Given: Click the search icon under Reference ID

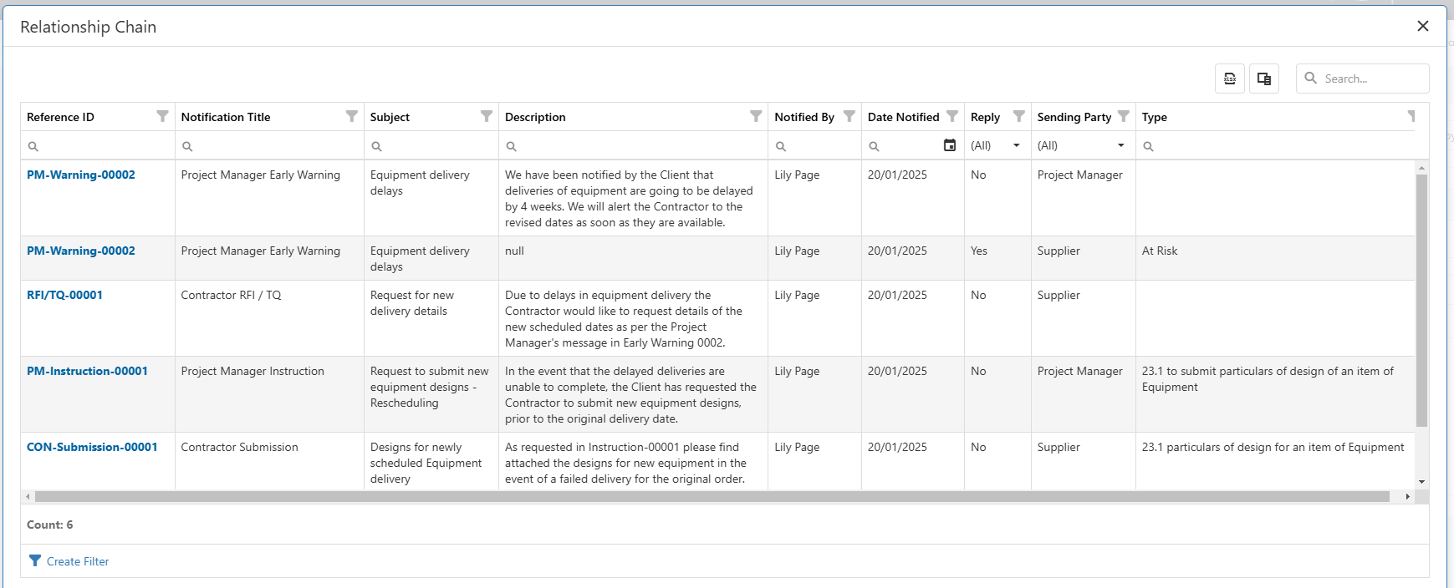Looking at the screenshot, I should pyautogui.click(x=33, y=146).
